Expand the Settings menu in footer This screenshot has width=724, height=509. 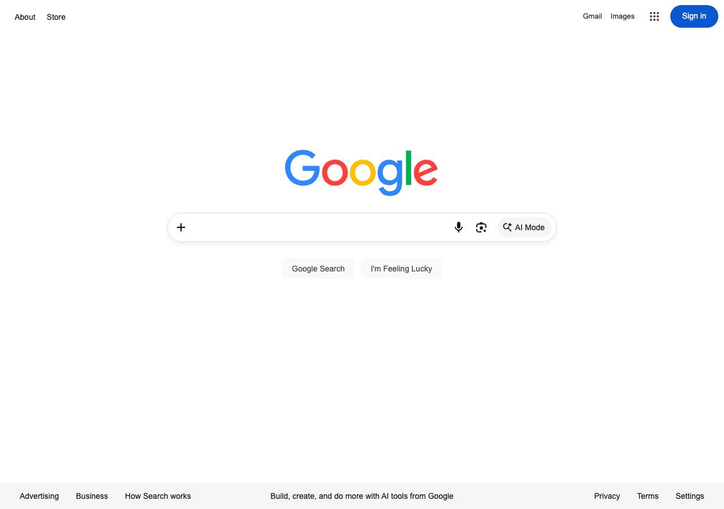[689, 496]
